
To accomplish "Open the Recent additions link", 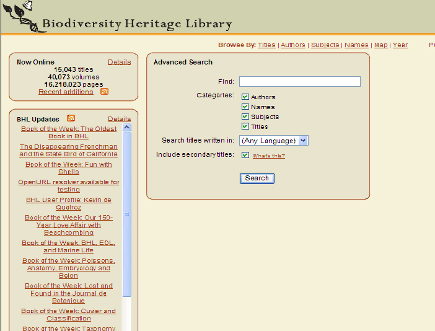I will coord(66,92).
